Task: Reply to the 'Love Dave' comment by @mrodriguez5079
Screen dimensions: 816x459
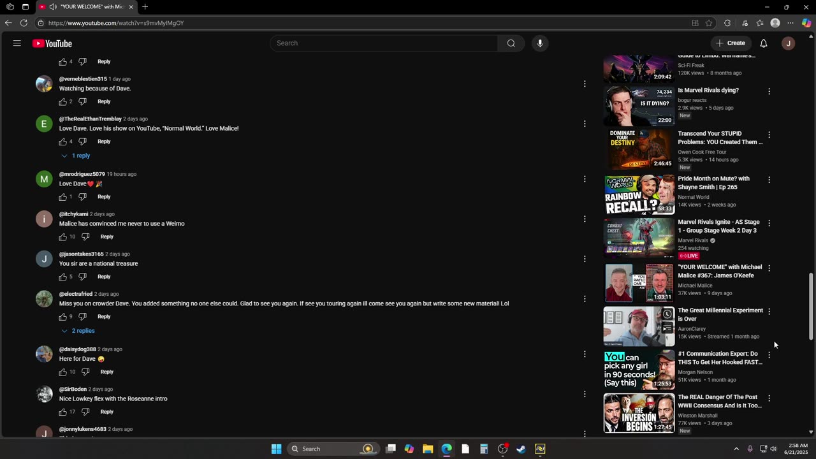Action: click(x=104, y=197)
